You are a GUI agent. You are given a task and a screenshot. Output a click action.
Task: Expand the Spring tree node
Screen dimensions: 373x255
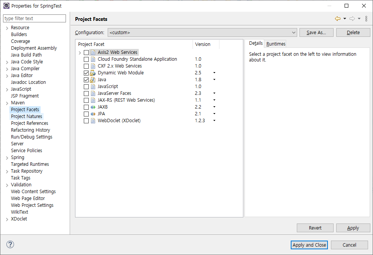coord(7,158)
